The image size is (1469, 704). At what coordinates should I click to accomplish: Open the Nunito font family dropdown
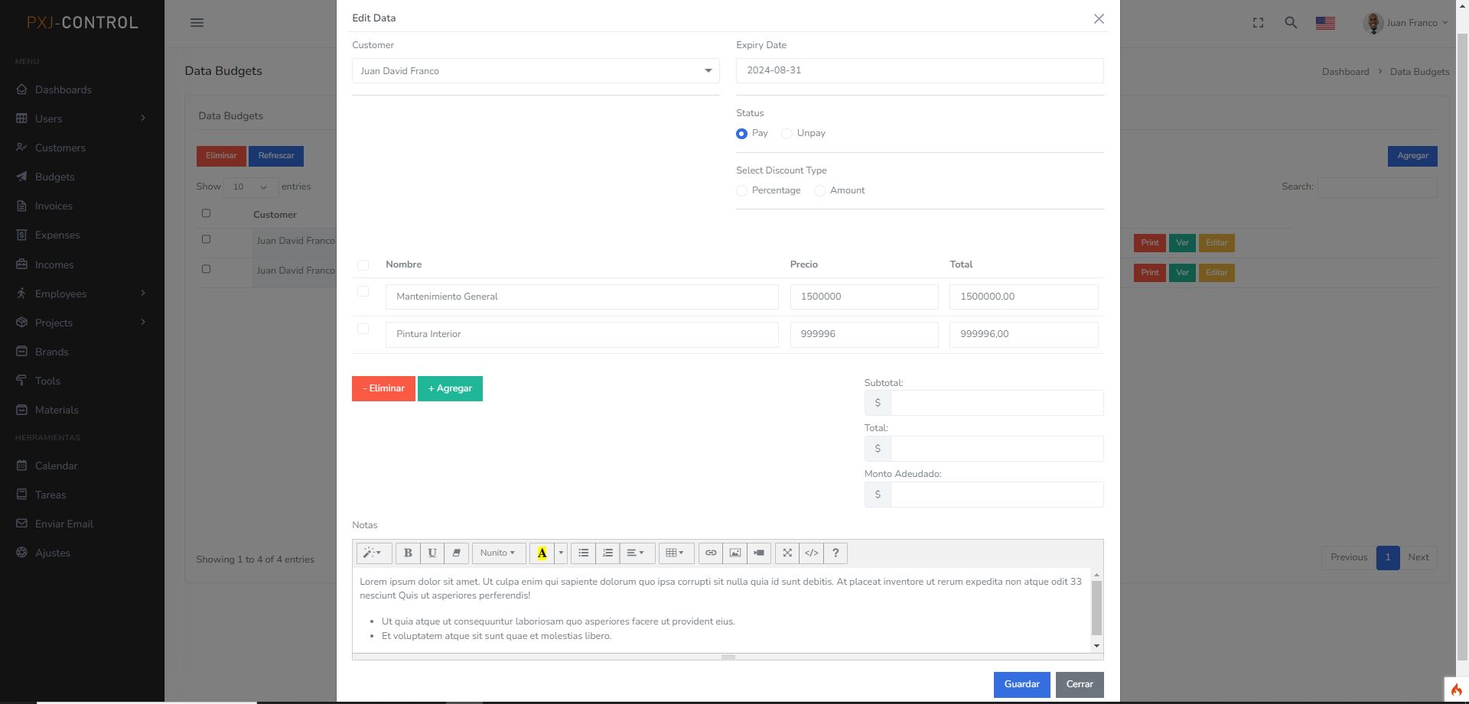[498, 553]
